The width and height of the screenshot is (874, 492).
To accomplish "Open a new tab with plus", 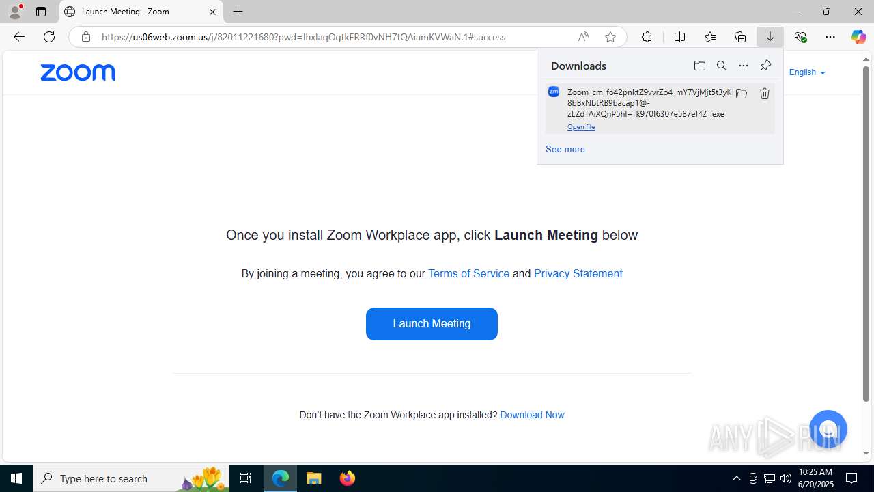I will [238, 12].
